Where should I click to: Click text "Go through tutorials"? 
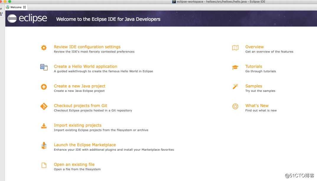(x=260, y=71)
